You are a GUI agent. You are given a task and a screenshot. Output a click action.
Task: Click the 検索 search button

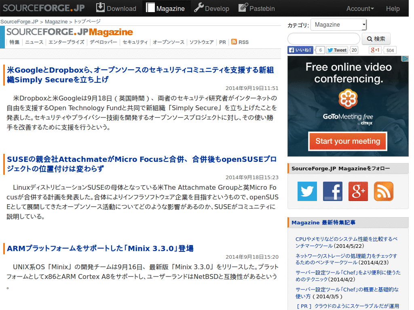tap(376, 39)
